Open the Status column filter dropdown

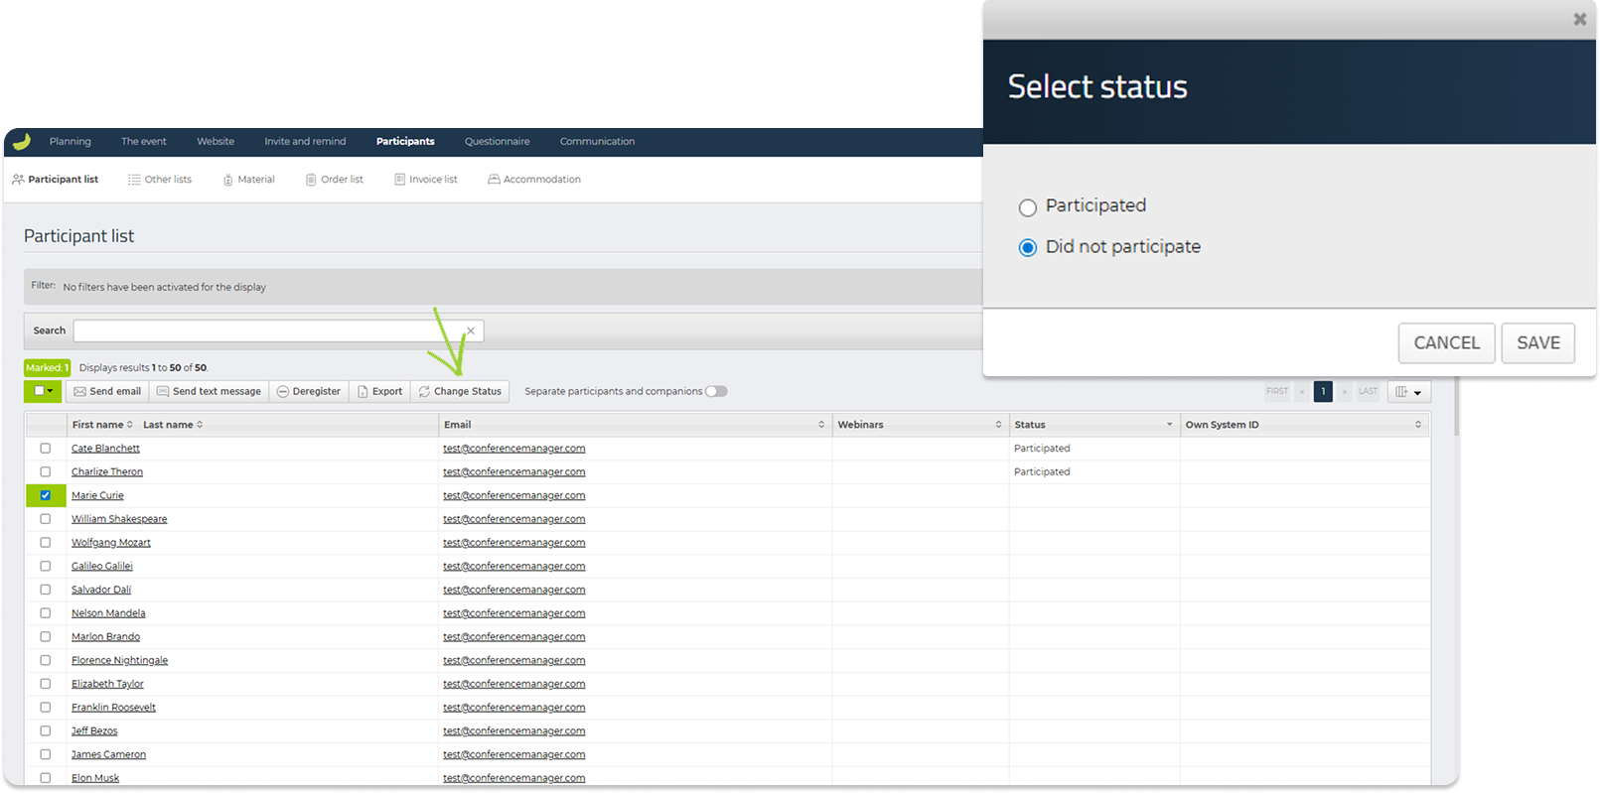click(x=1169, y=425)
